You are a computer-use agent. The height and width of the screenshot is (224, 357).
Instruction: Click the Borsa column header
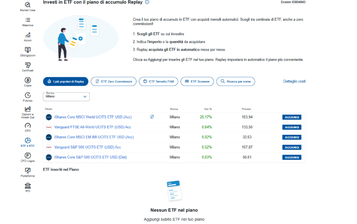click(174, 109)
